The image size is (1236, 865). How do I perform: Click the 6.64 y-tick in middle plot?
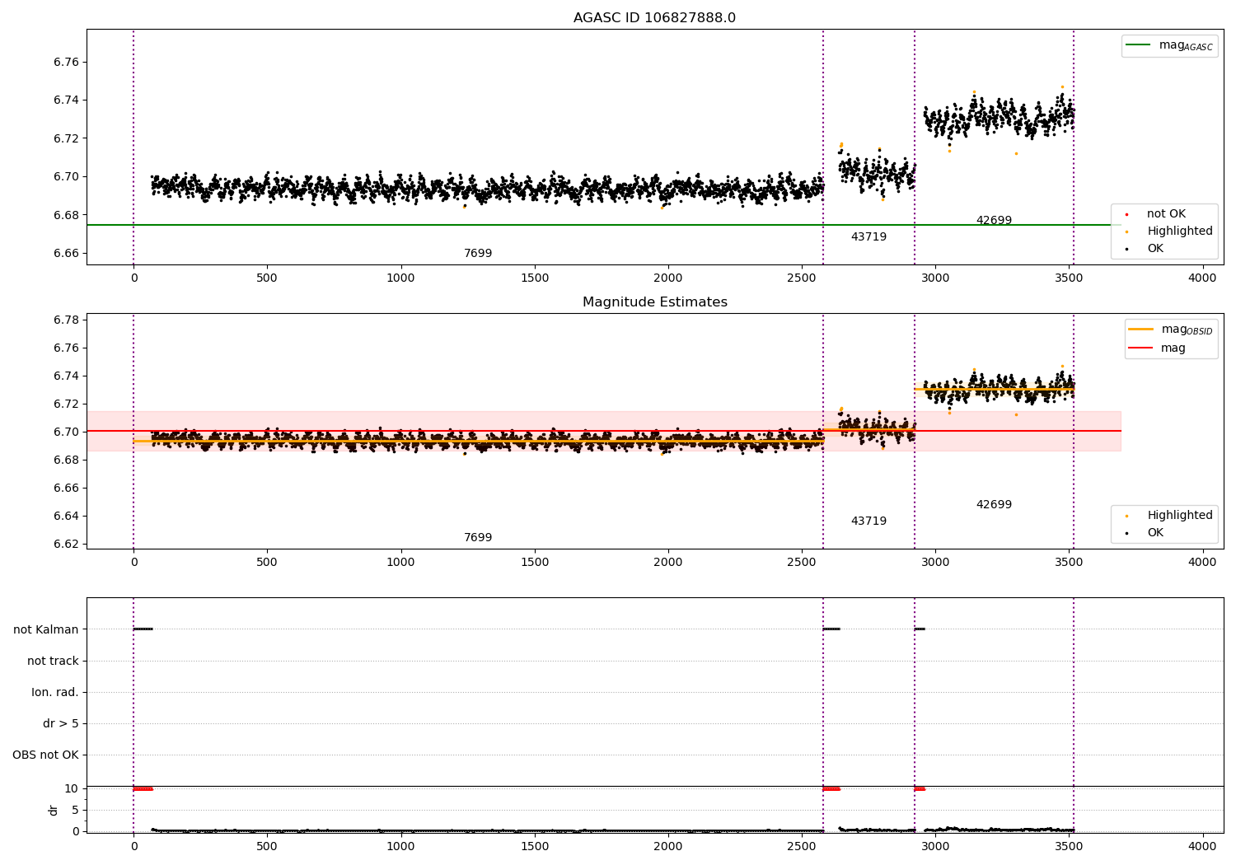[66, 516]
